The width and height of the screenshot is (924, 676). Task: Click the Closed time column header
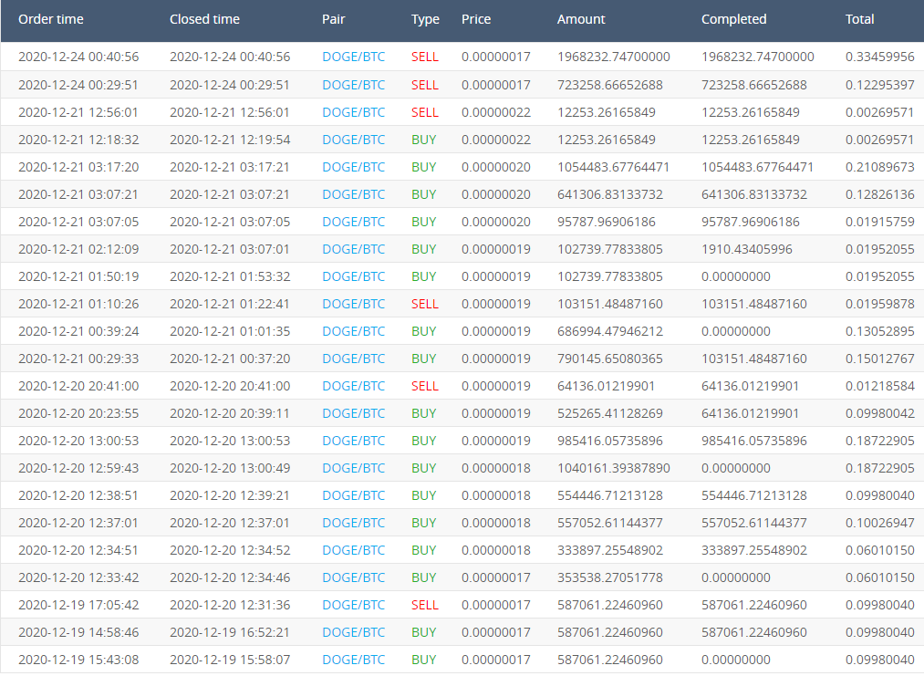(204, 19)
